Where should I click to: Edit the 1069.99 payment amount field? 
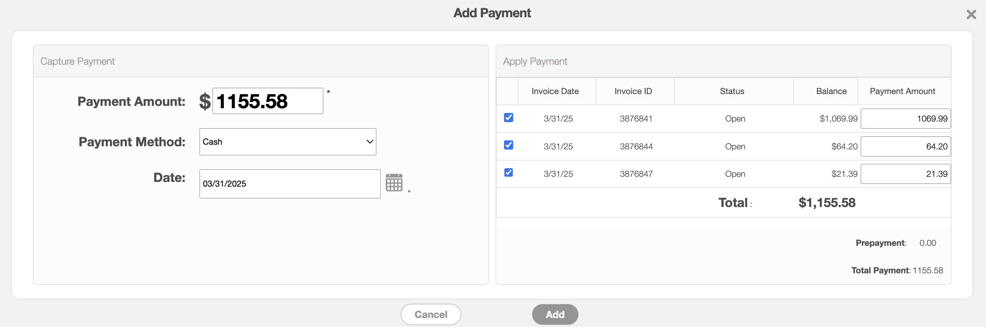(x=905, y=119)
